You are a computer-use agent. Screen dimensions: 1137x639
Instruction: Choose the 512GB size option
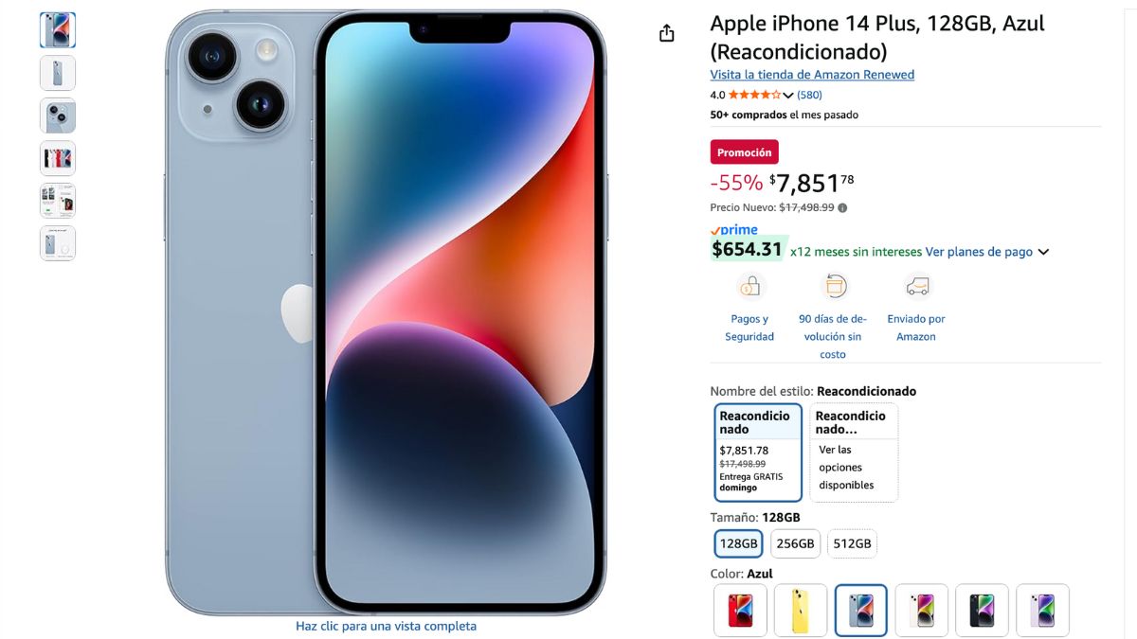852,543
